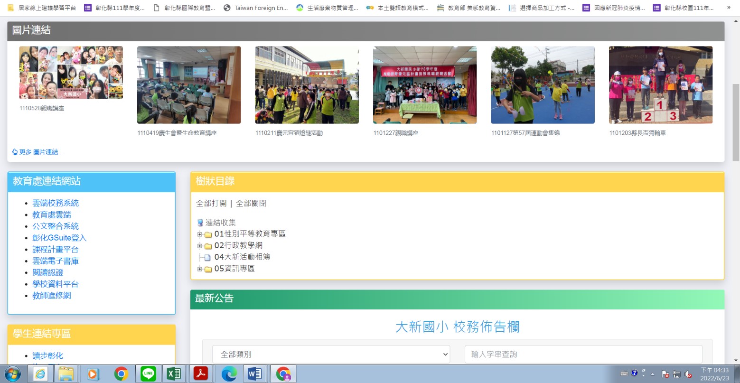Select the 05資訊專區 folder label
The image size is (740, 383).
234,268
